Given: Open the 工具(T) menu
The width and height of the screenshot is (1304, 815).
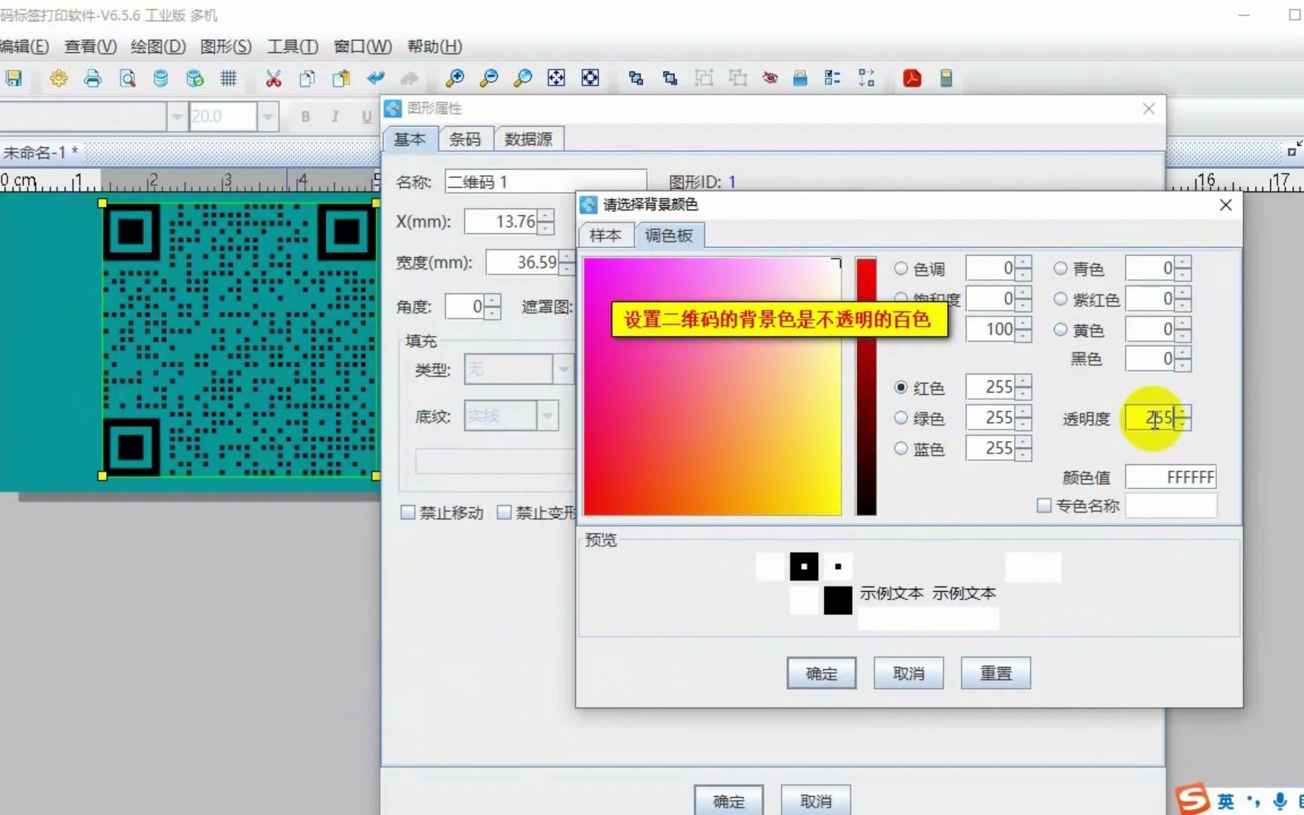Looking at the screenshot, I should click(x=293, y=46).
